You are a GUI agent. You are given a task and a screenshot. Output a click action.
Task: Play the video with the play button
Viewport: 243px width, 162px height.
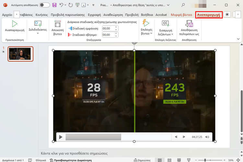(x=61, y=137)
